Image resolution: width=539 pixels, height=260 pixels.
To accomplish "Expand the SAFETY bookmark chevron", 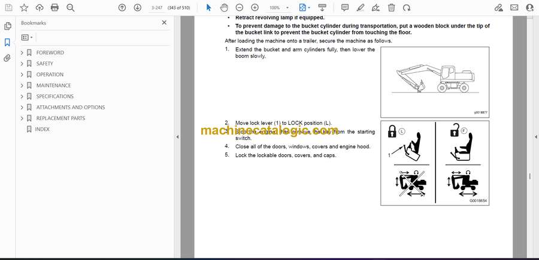I will (x=22, y=64).
